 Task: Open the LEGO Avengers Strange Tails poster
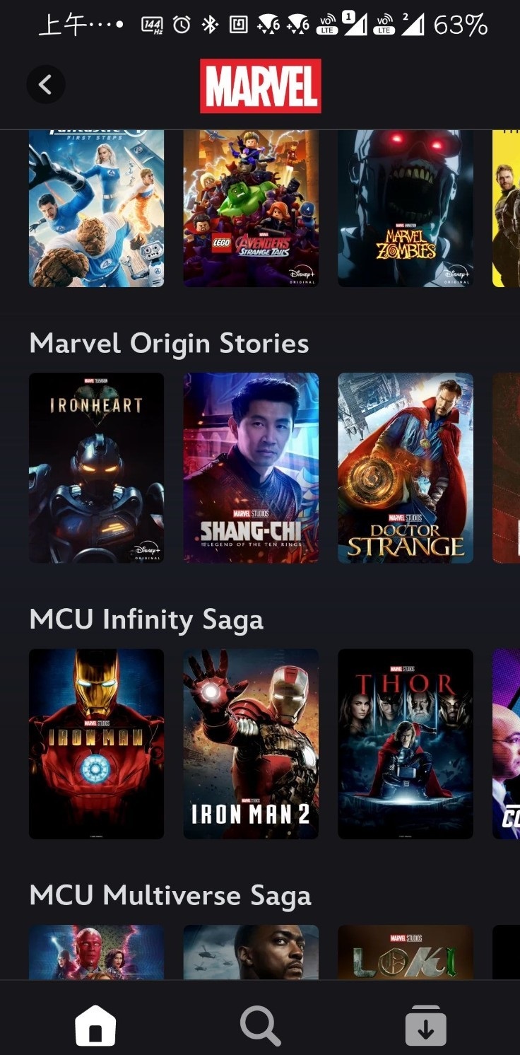(x=251, y=209)
